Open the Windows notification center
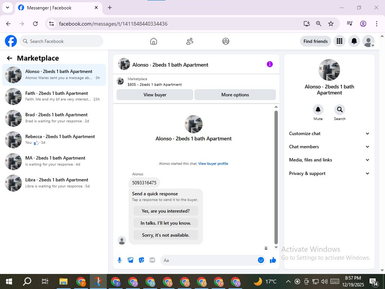385x289 pixels. pyautogui.click(x=373, y=281)
